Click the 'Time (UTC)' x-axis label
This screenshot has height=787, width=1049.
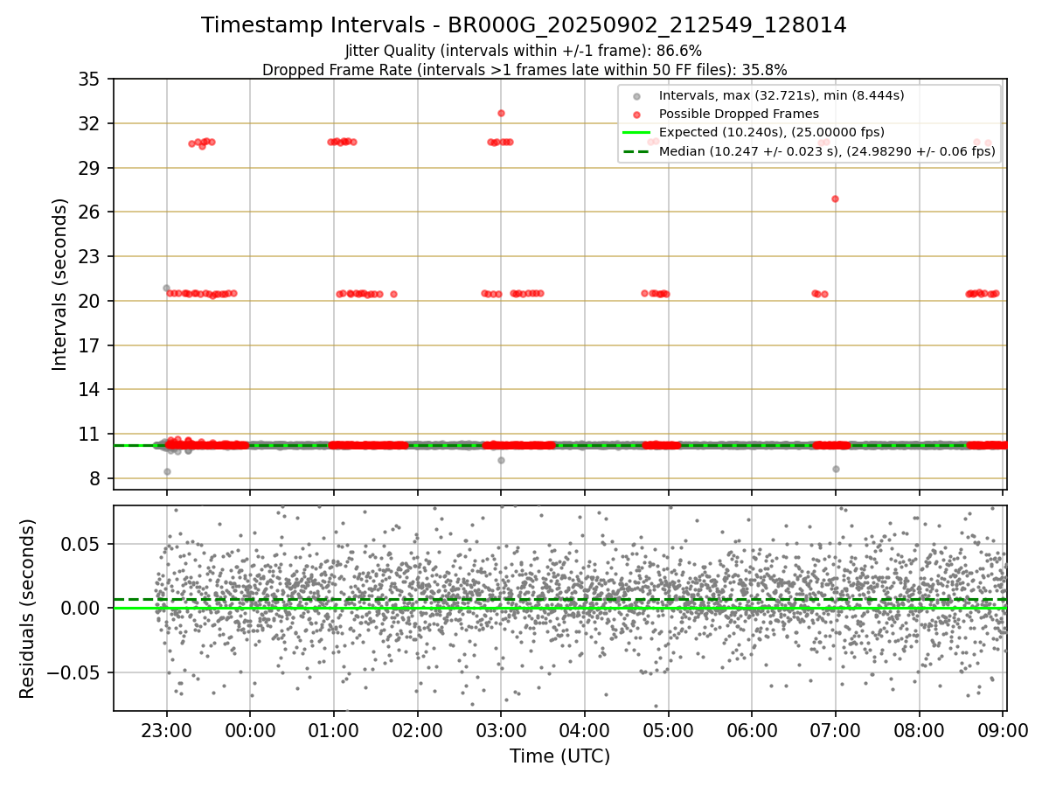(559, 756)
